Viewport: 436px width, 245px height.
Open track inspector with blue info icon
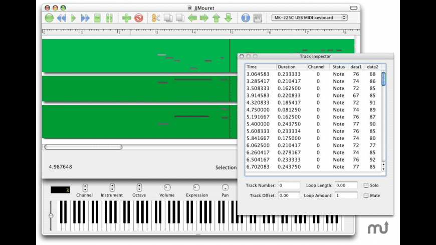[246, 18]
